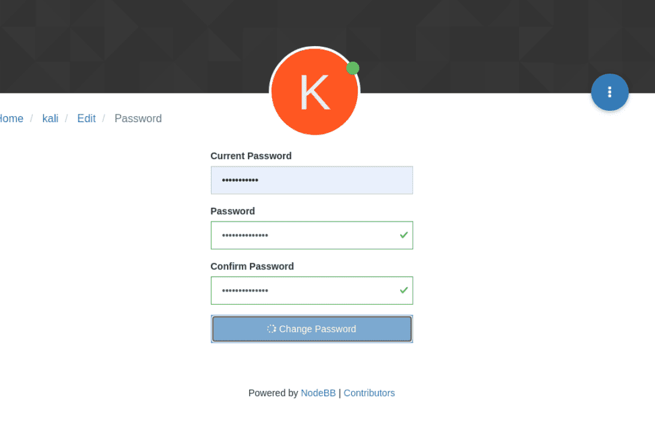
Task: Click the orange K profile avatar
Action: pyautogui.click(x=315, y=92)
